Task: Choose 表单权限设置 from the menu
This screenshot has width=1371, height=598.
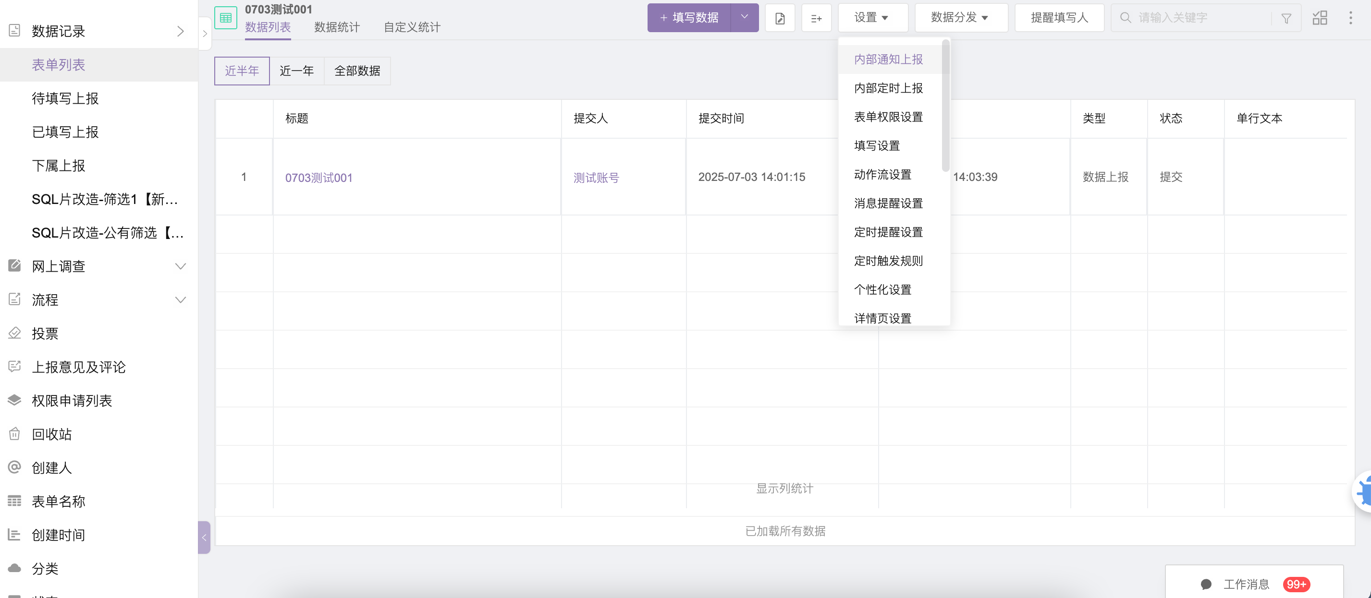Action: click(x=890, y=117)
